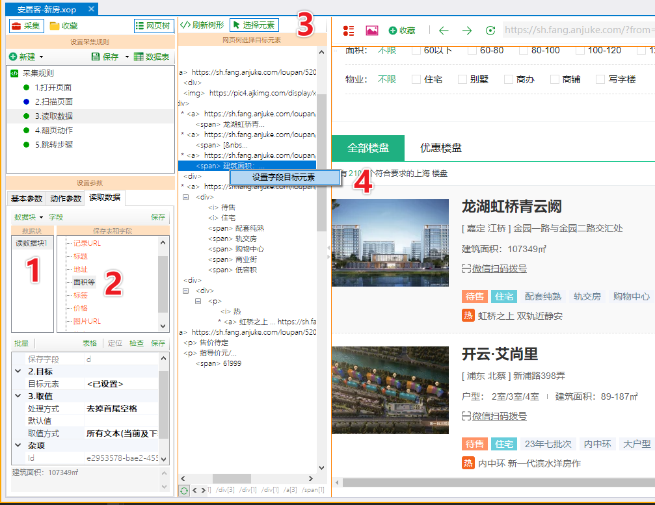Reload the page with refresh icon

pyautogui.click(x=490, y=31)
